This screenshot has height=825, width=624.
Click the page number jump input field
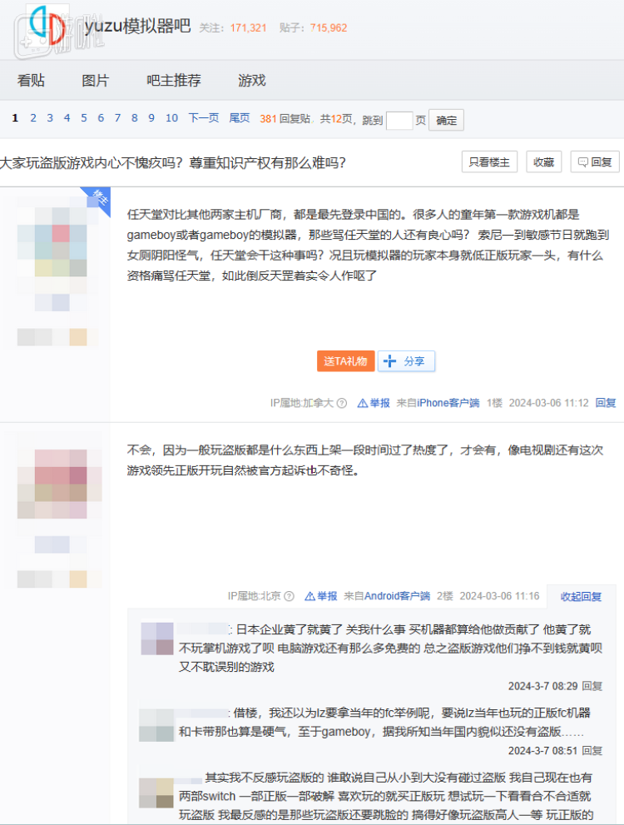(399, 120)
